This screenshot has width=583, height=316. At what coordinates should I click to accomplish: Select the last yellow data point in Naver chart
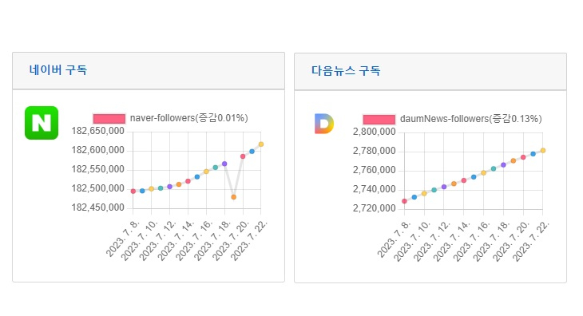[261, 144]
